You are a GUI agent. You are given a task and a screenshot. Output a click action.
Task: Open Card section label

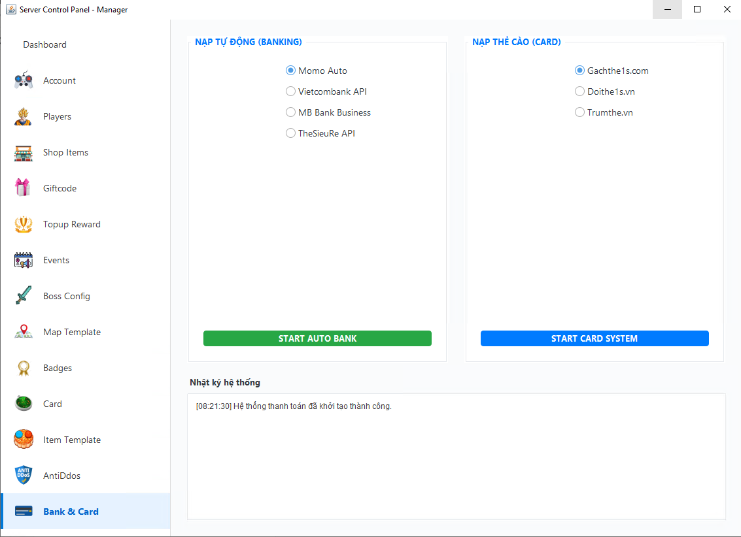(52, 404)
